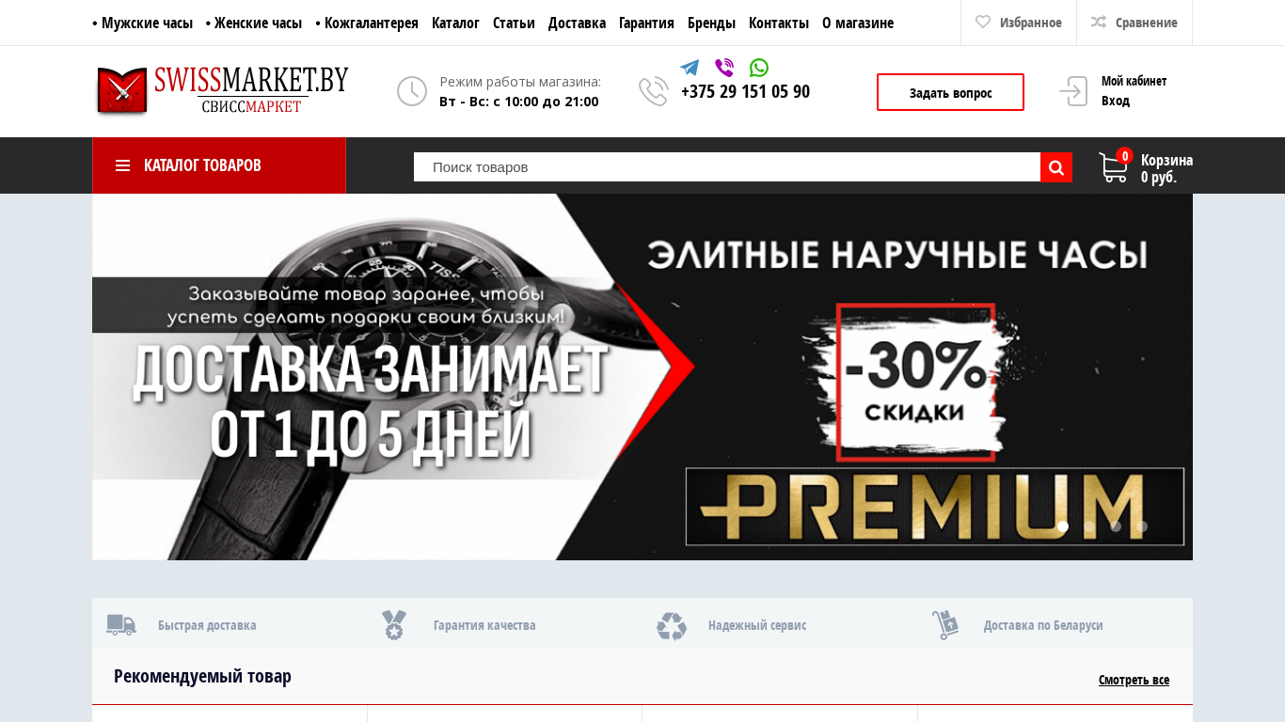The width and height of the screenshot is (1285, 722).
Task: Click the shuffle icon for Сравнение
Action: coord(1099,22)
